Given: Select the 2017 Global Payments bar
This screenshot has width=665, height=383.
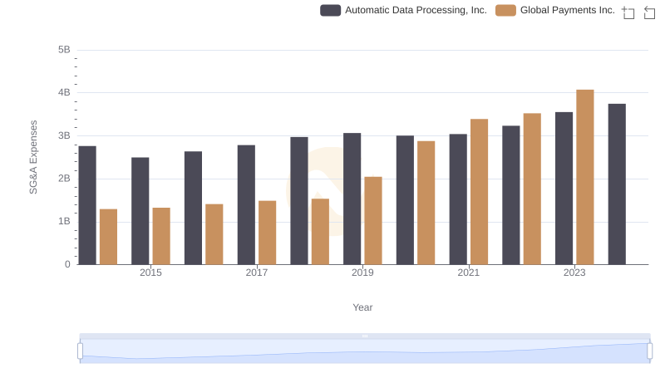Looking at the screenshot, I should 267,233.
